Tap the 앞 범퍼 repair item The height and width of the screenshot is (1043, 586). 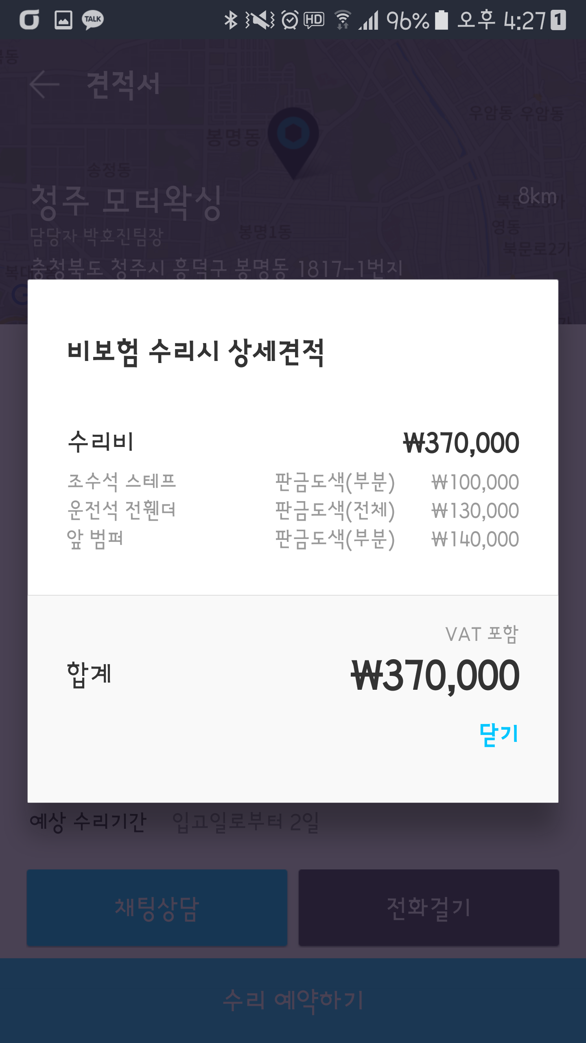click(95, 539)
